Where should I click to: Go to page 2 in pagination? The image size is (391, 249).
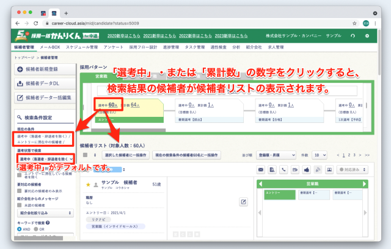coord(348,155)
